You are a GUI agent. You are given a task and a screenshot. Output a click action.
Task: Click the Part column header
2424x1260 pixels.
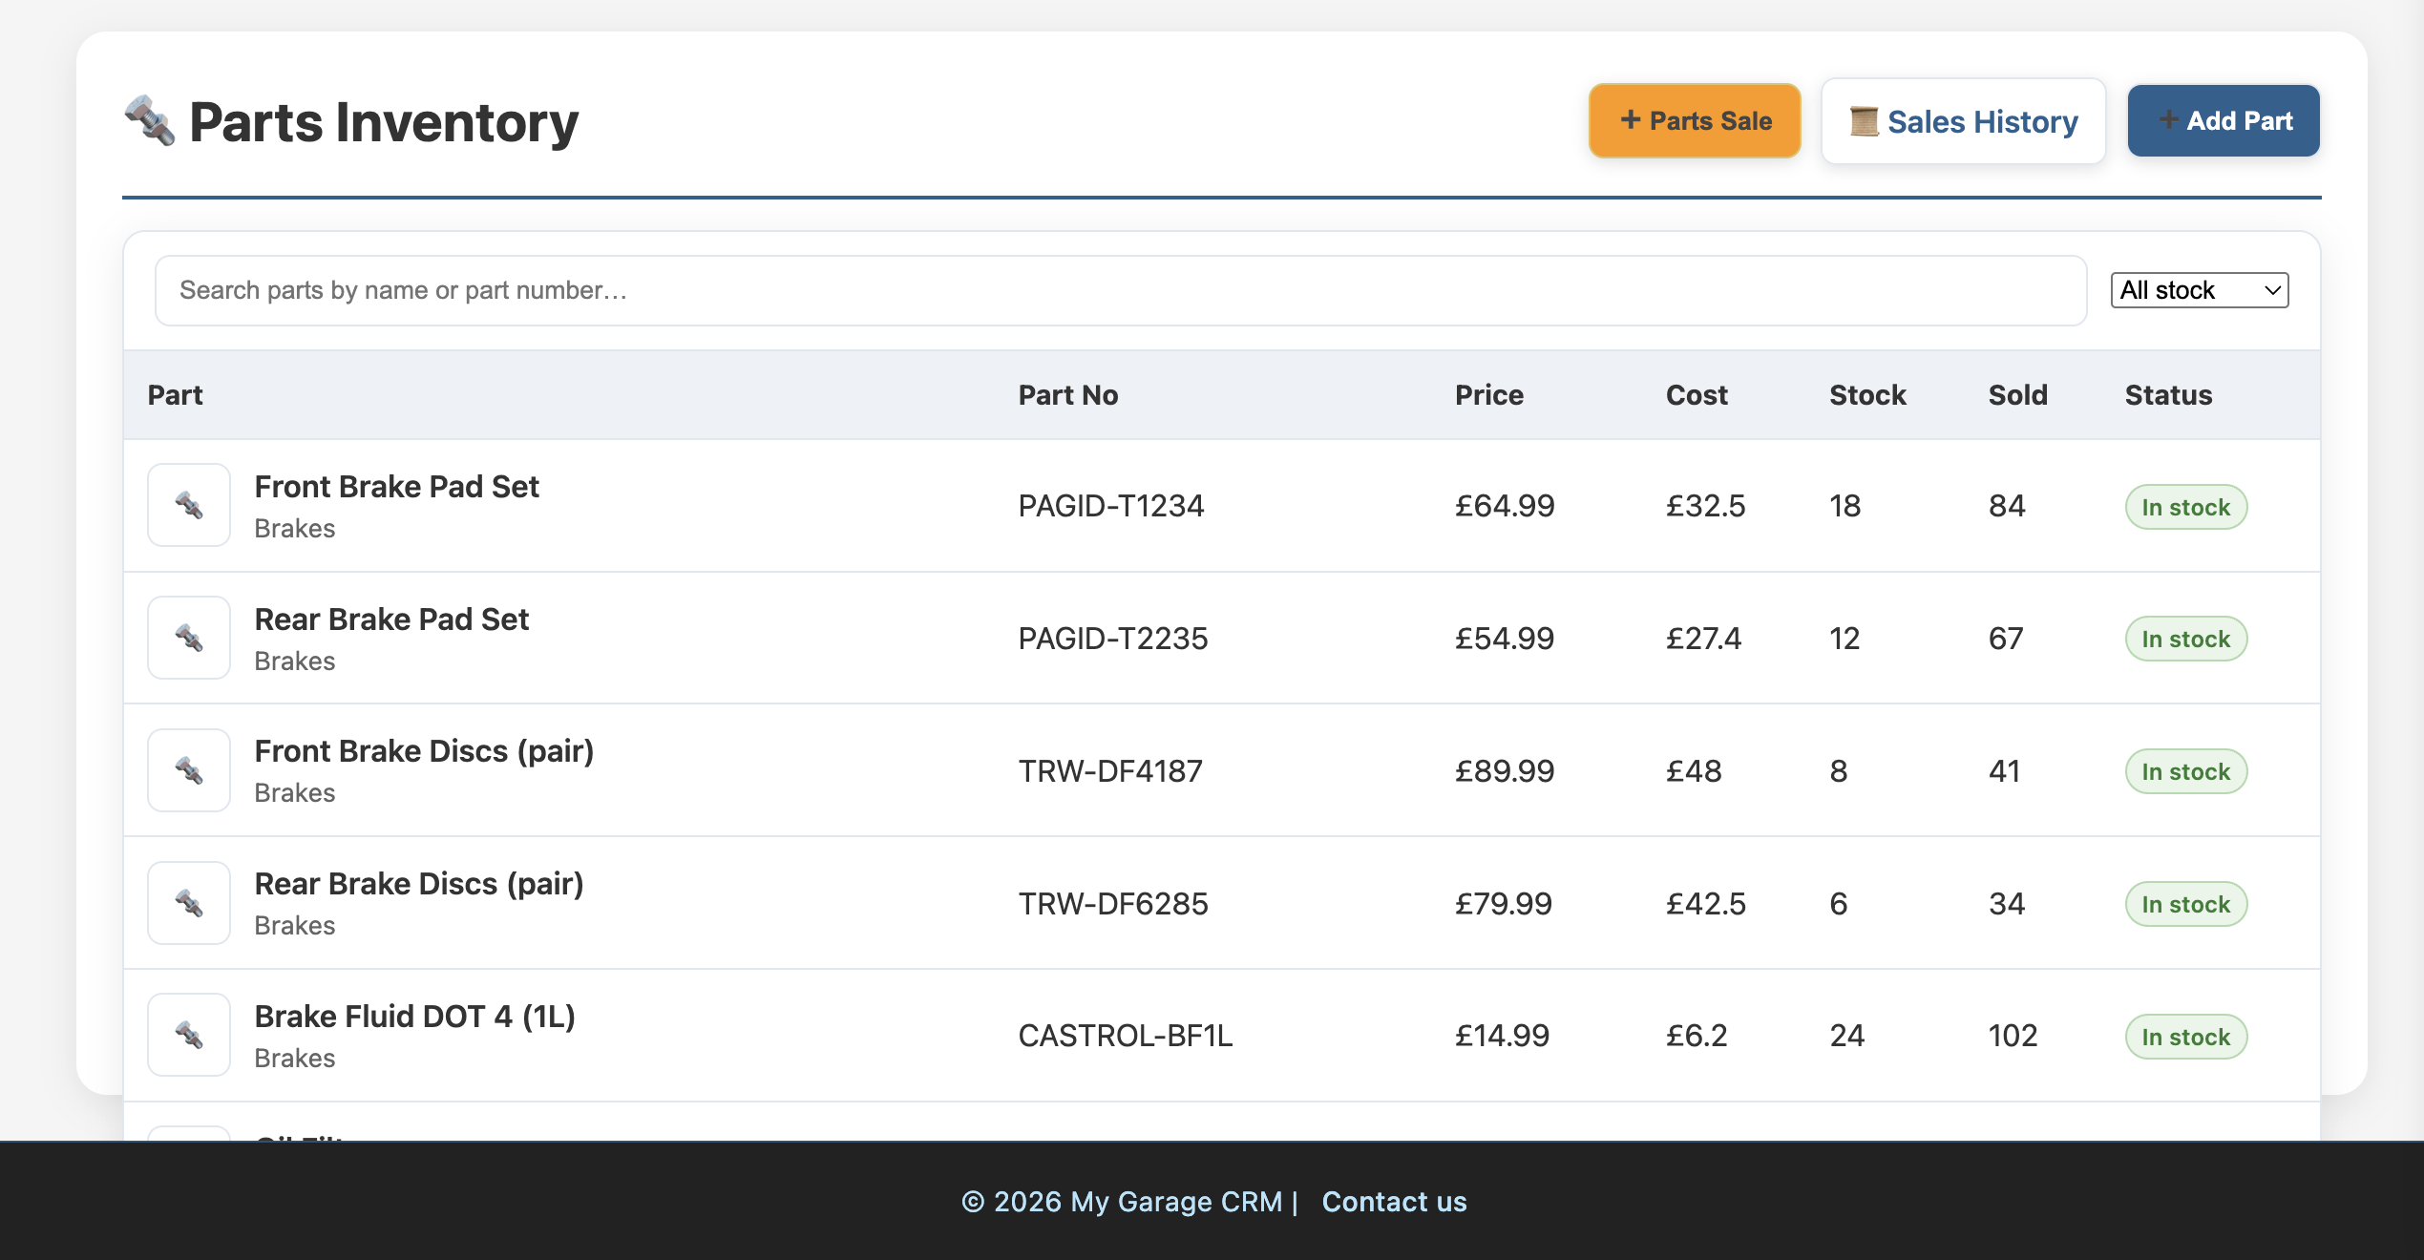coord(175,395)
